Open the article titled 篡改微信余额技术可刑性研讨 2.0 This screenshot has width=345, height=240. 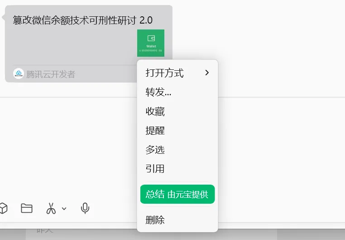pyautogui.click(x=83, y=20)
